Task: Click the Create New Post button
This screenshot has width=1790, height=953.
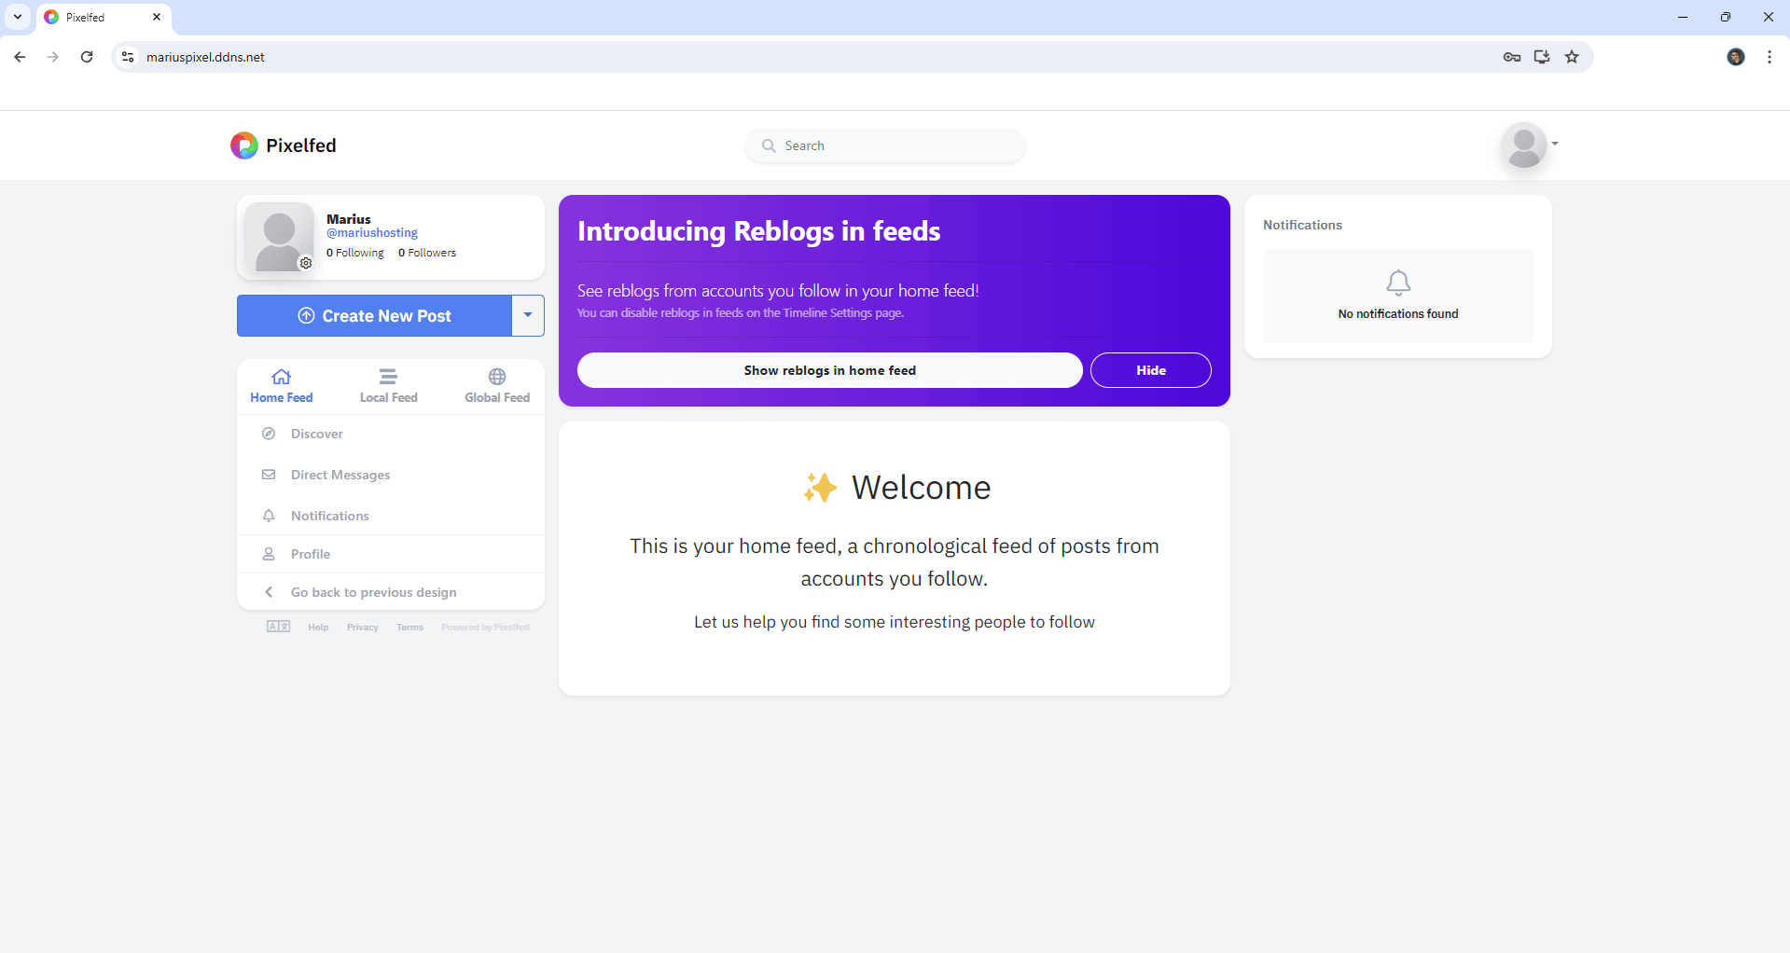Action: point(374,316)
